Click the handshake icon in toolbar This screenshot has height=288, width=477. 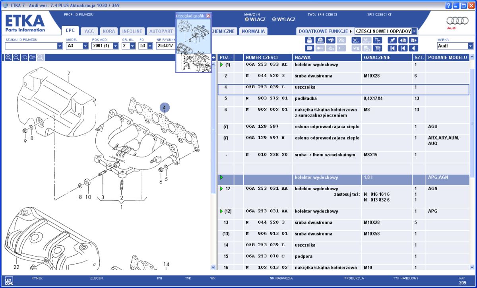330,40
